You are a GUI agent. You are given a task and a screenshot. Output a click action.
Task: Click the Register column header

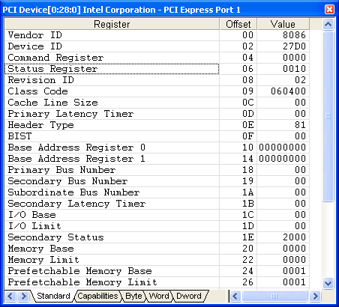pyautogui.click(x=112, y=24)
